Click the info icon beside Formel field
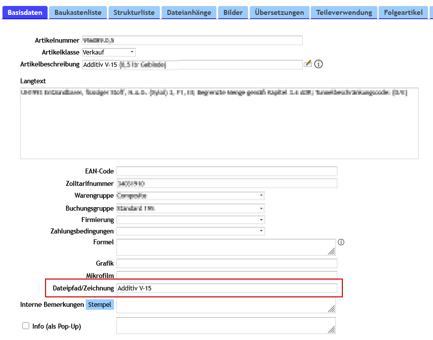This screenshot has height=340, width=433. [x=341, y=242]
